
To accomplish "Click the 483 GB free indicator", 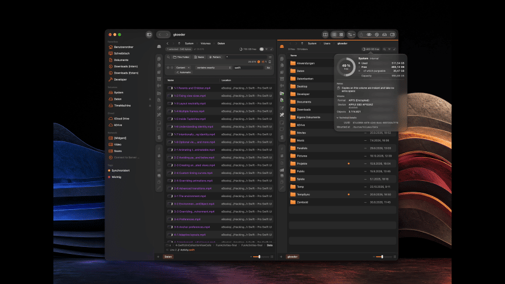I will point(371,49).
